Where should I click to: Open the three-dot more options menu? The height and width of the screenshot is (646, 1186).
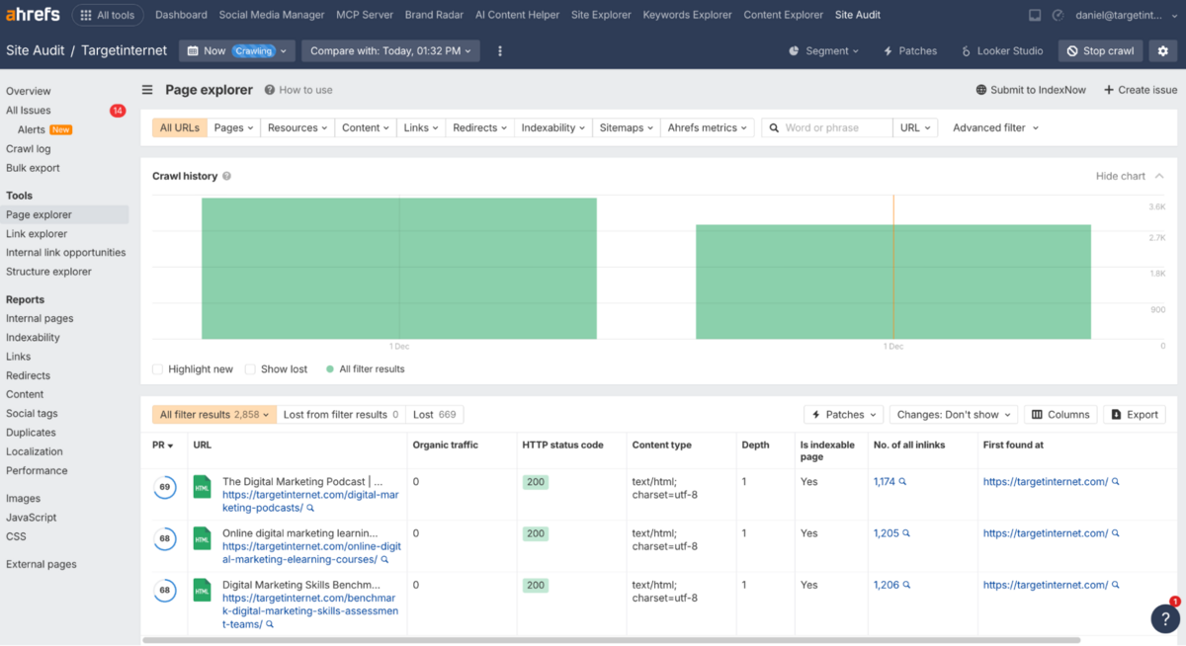click(500, 50)
